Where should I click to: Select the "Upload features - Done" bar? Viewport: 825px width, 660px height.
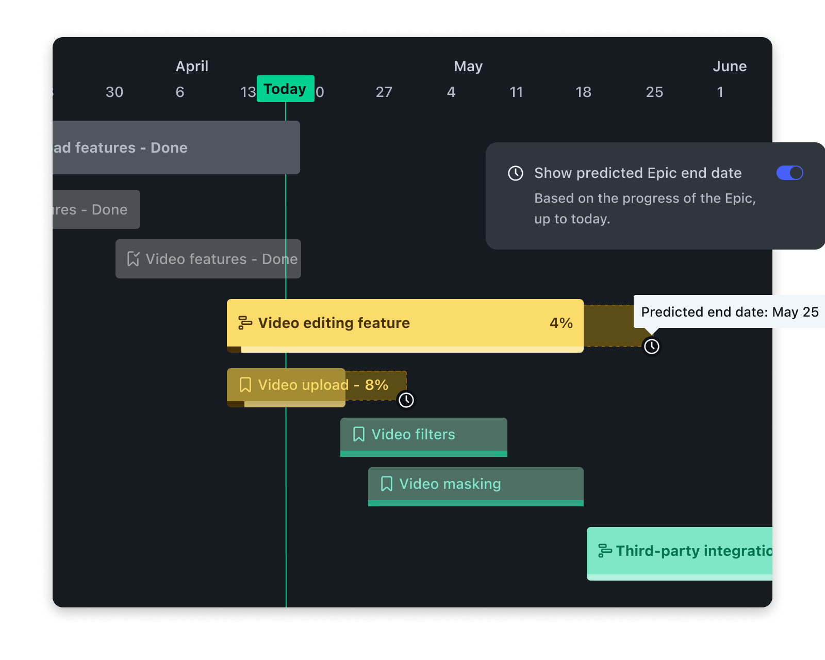(x=175, y=147)
